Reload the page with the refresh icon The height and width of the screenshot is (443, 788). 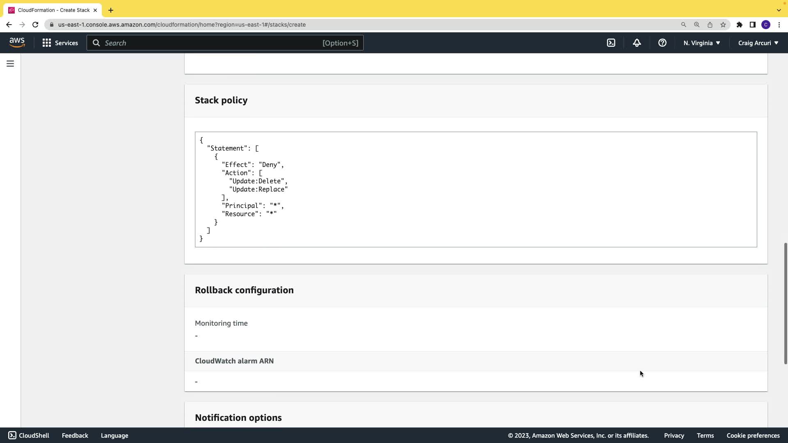pyautogui.click(x=35, y=25)
